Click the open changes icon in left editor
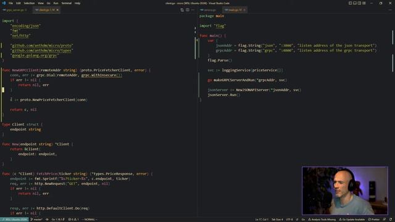Viewport: 395px width, 222px height. tap(182, 10)
